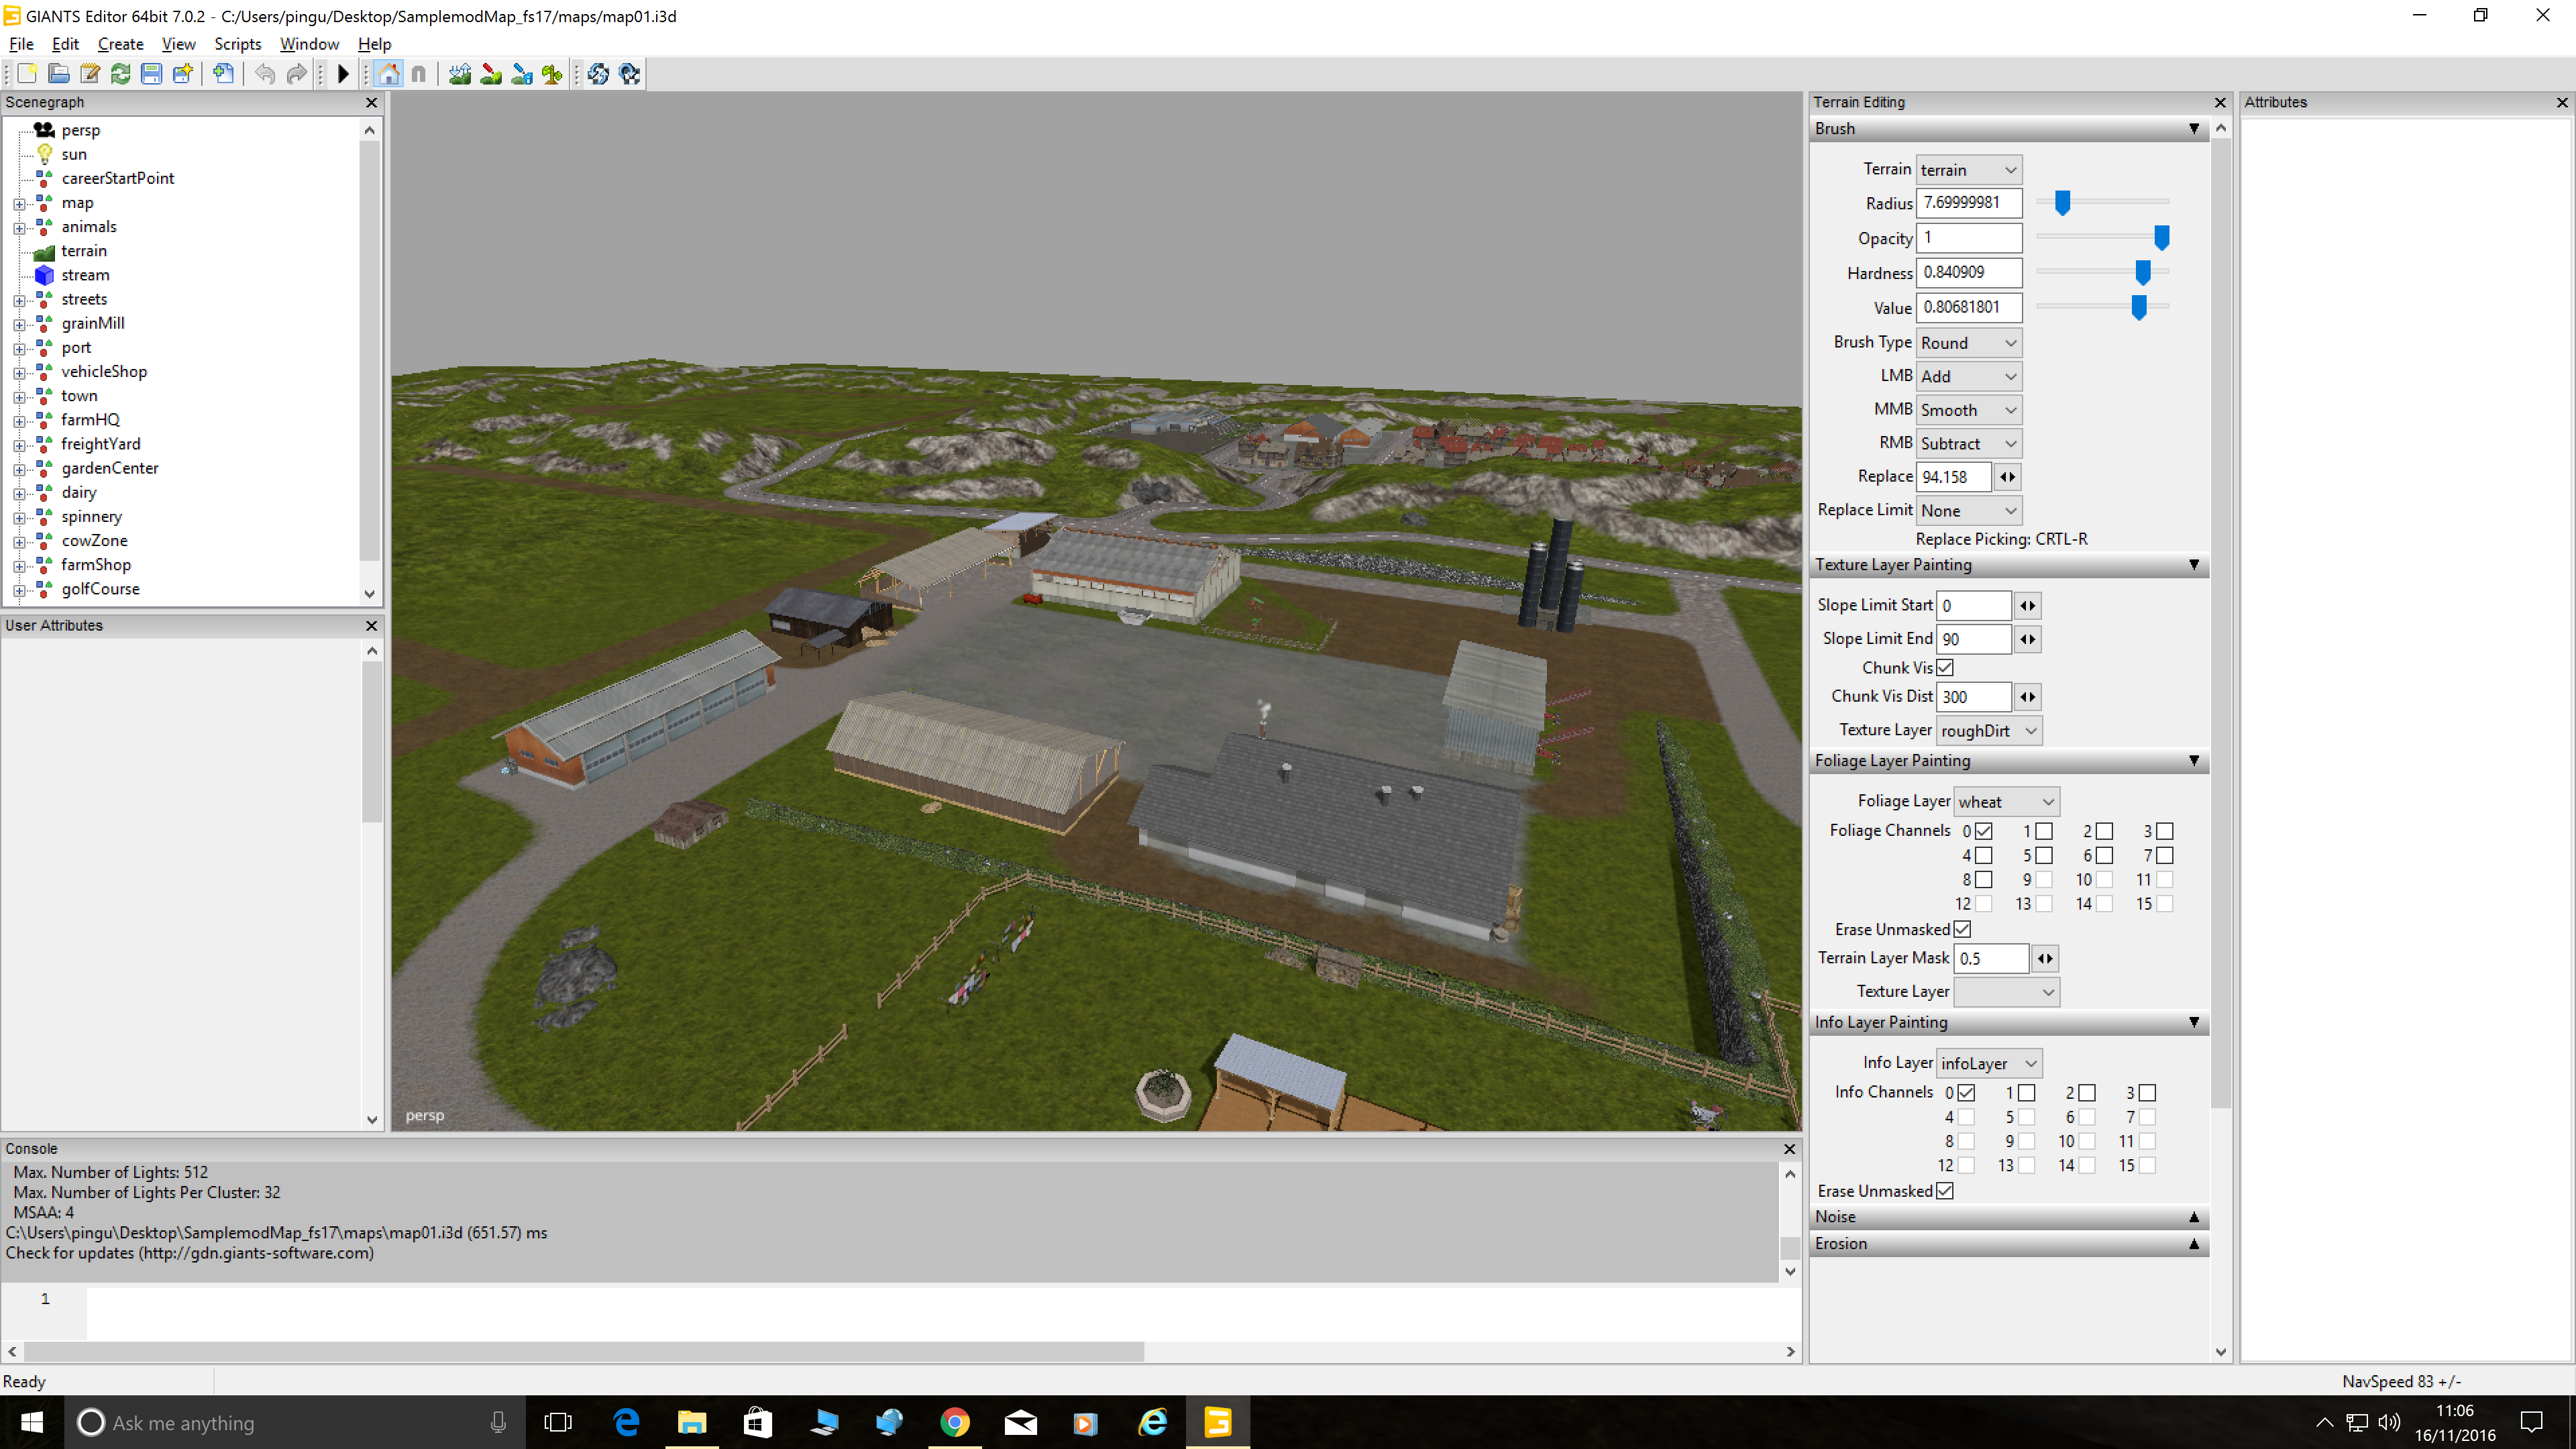Screen dimensions: 2576x1449
Task: Click the Opacity slider handle
Action: (2162, 238)
